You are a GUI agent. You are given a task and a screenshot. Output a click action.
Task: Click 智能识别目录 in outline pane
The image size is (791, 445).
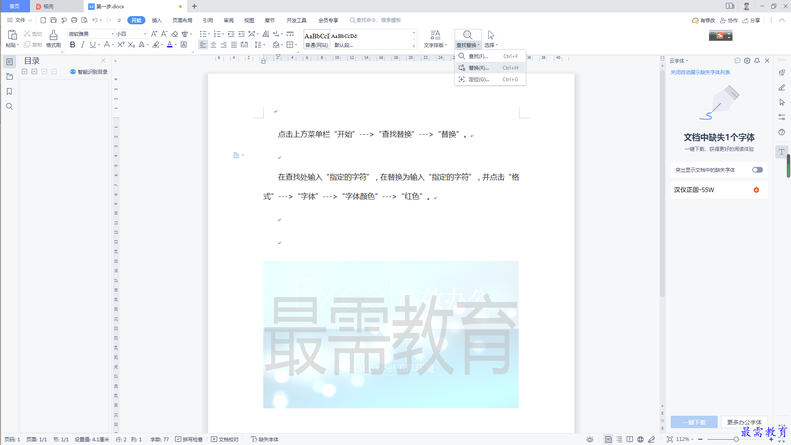(89, 72)
